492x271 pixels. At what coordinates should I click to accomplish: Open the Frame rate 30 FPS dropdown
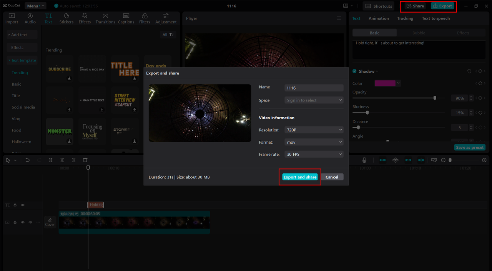314,154
